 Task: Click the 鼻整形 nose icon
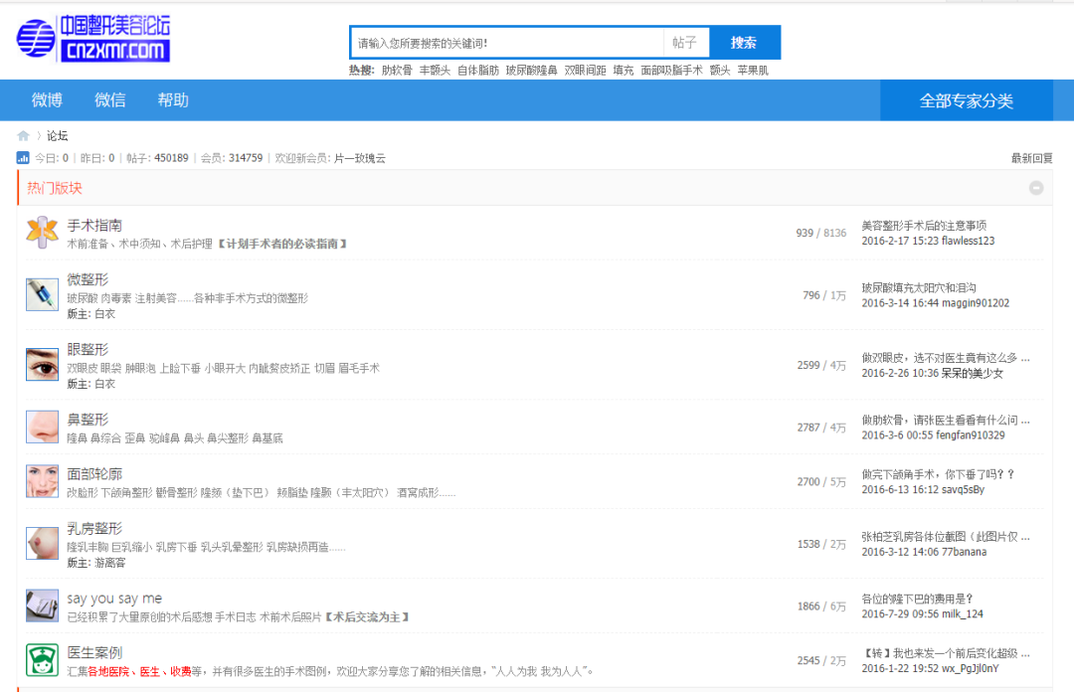(42, 427)
